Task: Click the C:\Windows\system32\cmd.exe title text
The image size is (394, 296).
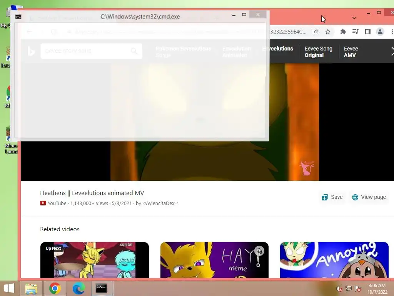Action: [x=140, y=17]
